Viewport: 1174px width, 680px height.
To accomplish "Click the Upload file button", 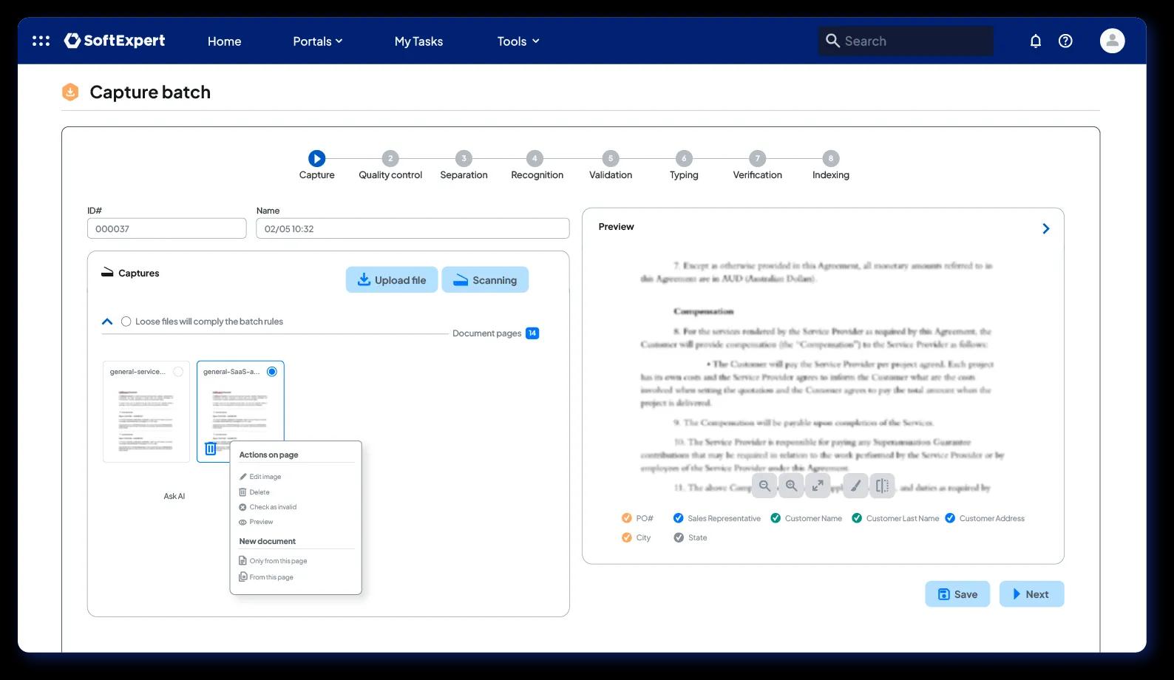I will 392,279.
